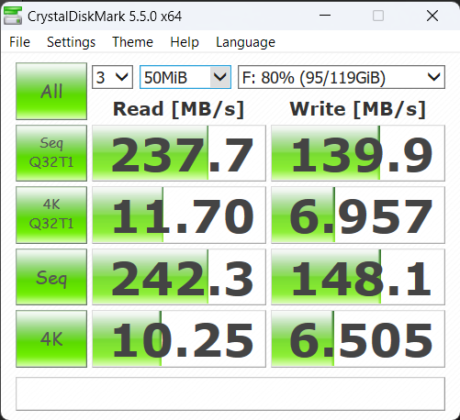
Task: Start the 4K benchmark test
Action: pyautogui.click(x=51, y=338)
